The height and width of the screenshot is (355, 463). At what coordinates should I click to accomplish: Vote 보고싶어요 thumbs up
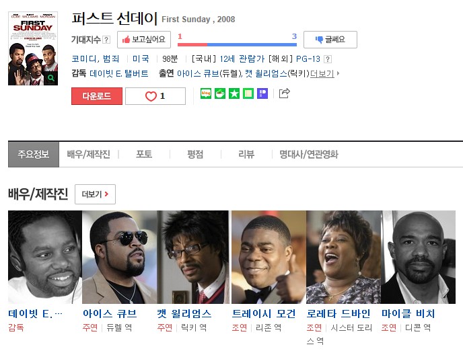(x=144, y=40)
